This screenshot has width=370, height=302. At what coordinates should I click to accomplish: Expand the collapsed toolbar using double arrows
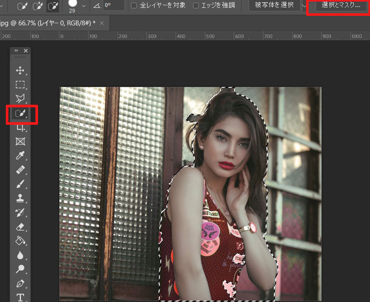pyautogui.click(x=16, y=51)
